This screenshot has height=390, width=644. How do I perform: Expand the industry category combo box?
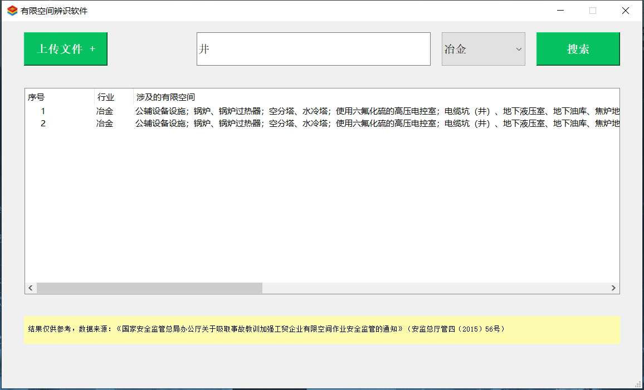coord(482,49)
